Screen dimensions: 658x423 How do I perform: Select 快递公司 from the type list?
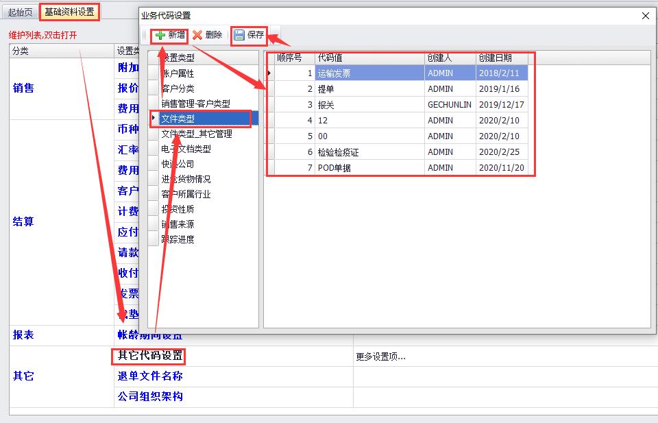pyautogui.click(x=178, y=164)
